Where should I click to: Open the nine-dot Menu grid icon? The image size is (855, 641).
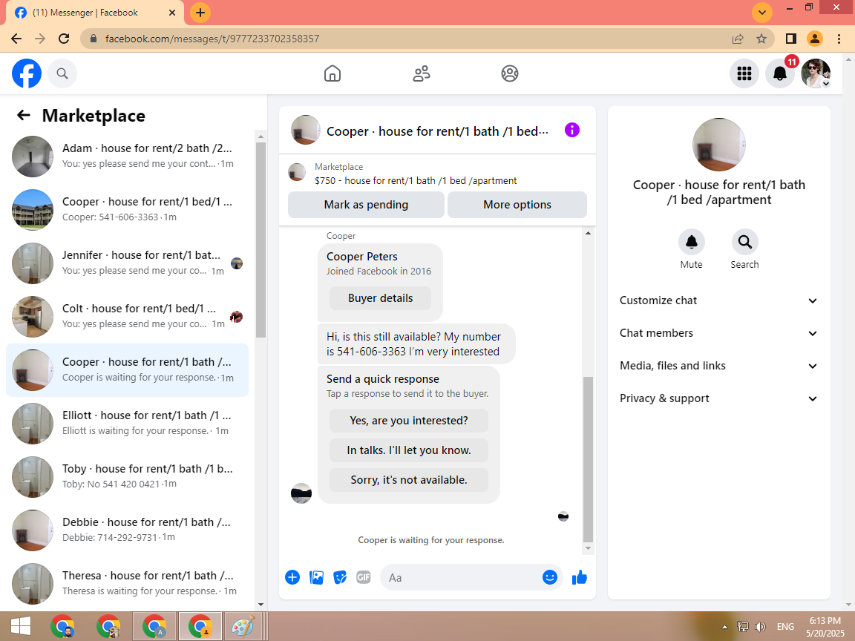tap(744, 73)
